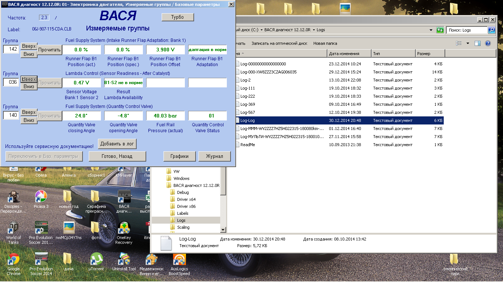Select the Новая папка toolbar item
The width and height of the screenshot is (503, 282).
click(x=325, y=43)
